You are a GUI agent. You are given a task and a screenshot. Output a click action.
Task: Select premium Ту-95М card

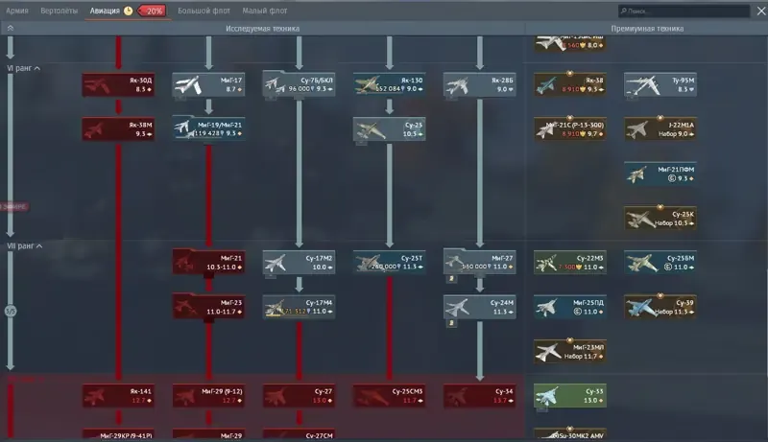coord(660,84)
